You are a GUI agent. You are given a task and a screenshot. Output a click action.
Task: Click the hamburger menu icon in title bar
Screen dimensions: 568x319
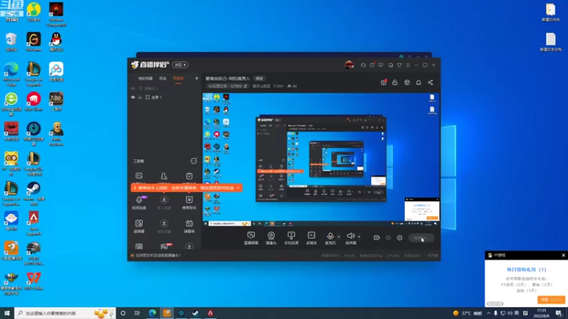pyautogui.click(x=408, y=65)
